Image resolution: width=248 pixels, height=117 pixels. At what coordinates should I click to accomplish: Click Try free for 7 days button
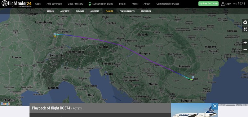pos(208,4)
